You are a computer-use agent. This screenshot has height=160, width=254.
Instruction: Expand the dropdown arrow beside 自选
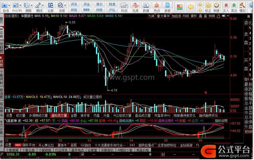(9, 5)
